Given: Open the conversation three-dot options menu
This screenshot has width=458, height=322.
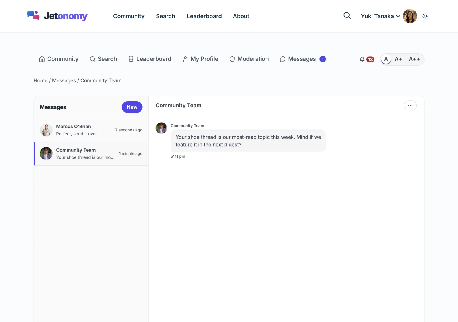Looking at the screenshot, I should pos(410,106).
